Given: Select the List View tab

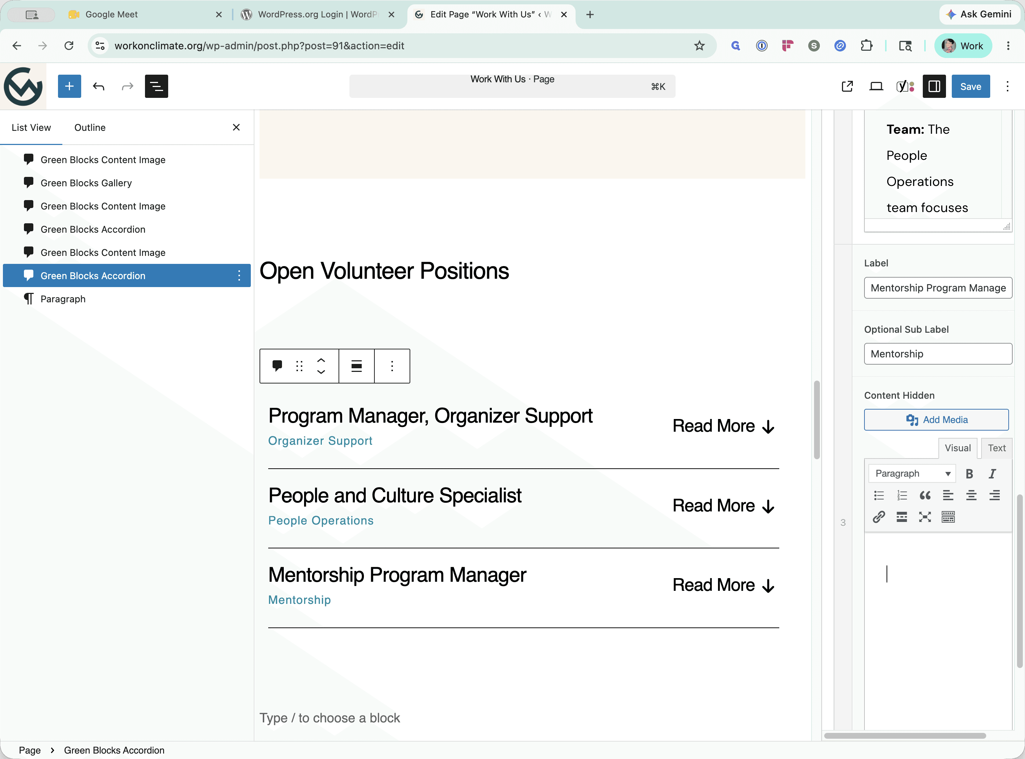Looking at the screenshot, I should pos(31,128).
